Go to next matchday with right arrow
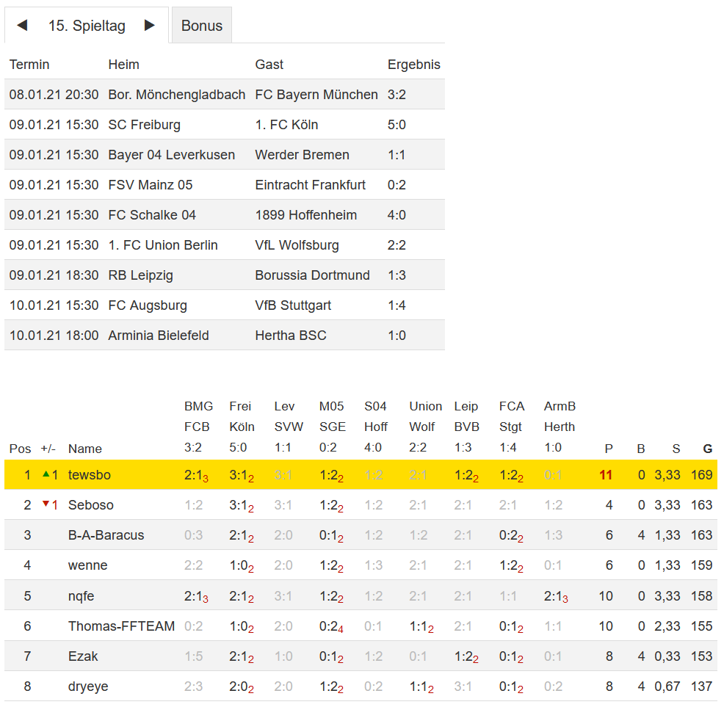This screenshot has width=724, height=710. (x=150, y=26)
